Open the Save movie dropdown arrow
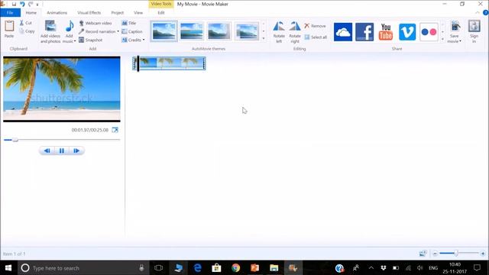This screenshot has height=275, width=489. click(x=460, y=41)
